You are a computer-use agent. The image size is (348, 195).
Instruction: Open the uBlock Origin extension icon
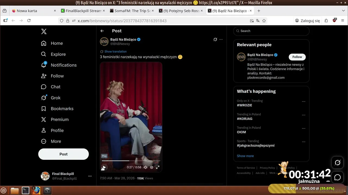(334, 21)
